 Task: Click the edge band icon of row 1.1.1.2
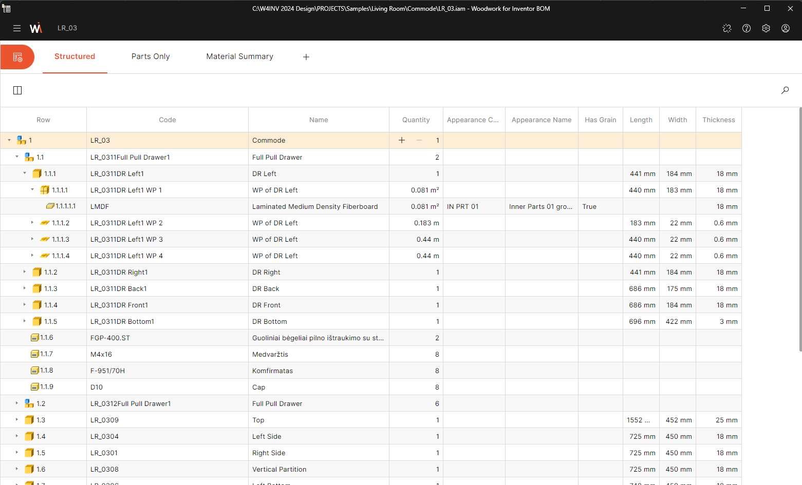pyautogui.click(x=45, y=223)
